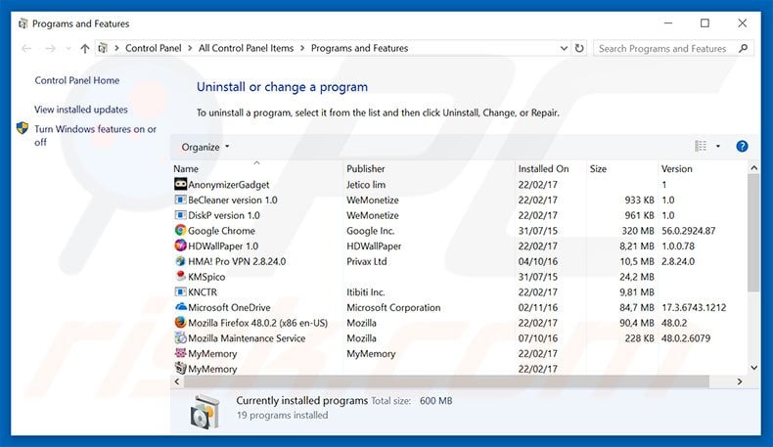Click the Itibiti Inc. publisher cell

(x=365, y=291)
